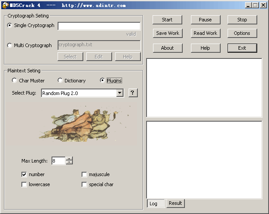Click the Start button
This screenshot has width=269, height=214.
coord(167,20)
